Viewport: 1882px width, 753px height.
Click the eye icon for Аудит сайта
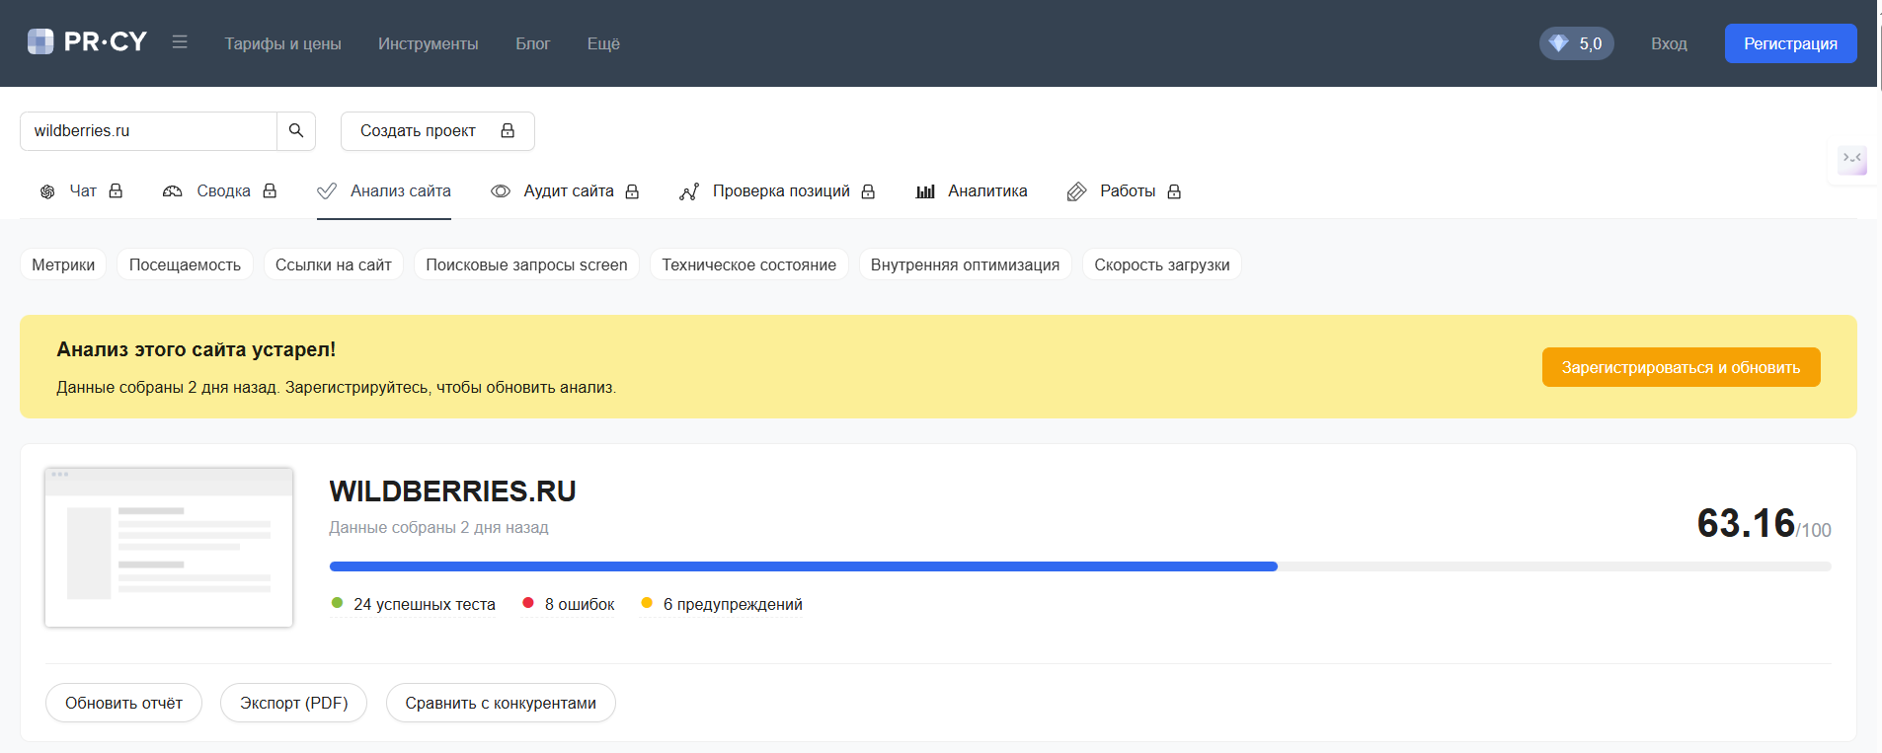501,191
